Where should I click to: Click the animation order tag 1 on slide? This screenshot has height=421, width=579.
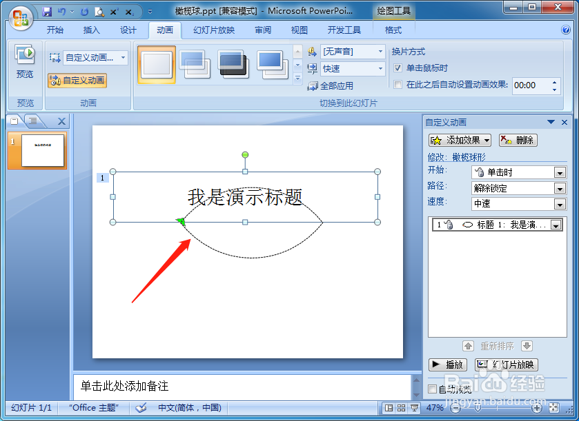click(102, 178)
